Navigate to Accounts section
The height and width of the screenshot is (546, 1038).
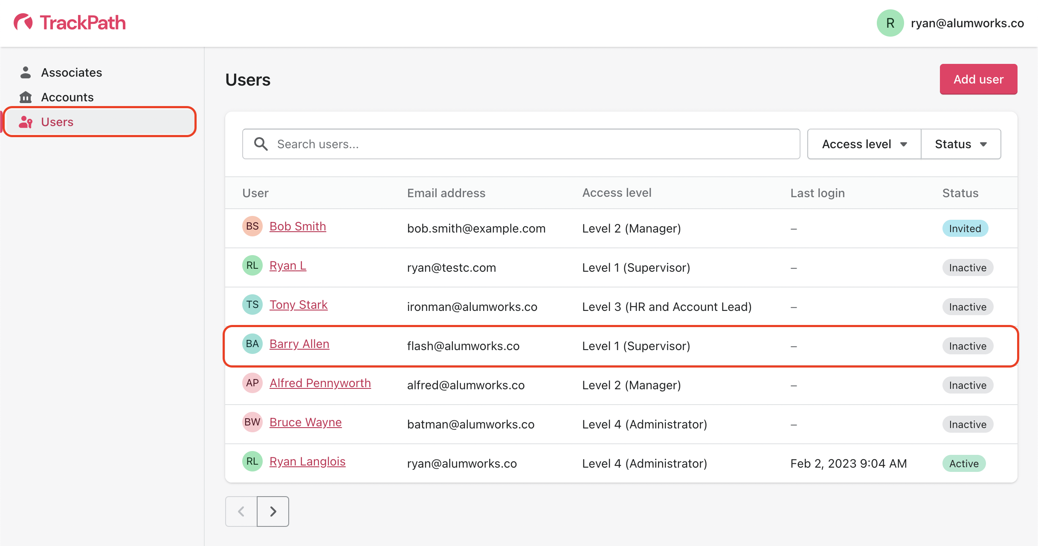click(x=67, y=97)
